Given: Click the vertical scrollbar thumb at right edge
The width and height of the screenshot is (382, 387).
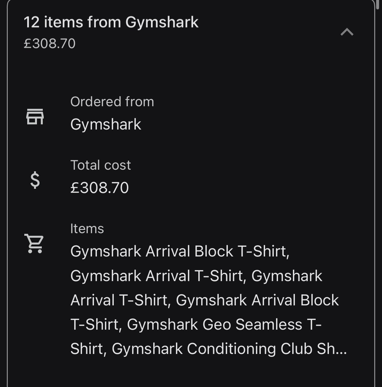Looking at the screenshot, I should click(x=377, y=5).
